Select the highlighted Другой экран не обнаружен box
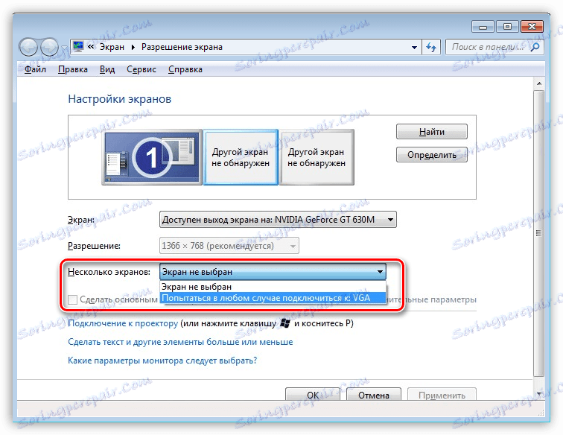The height and width of the screenshot is (435, 563). (241, 157)
